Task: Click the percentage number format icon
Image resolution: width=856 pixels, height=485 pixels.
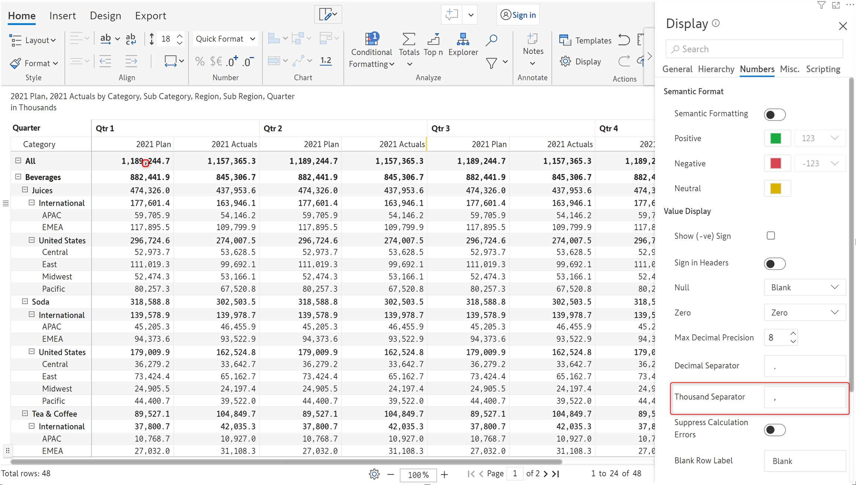Action: coord(200,61)
